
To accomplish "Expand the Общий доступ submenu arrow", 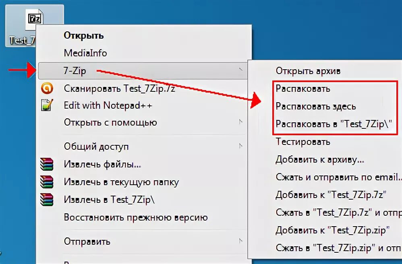I will pos(240,146).
